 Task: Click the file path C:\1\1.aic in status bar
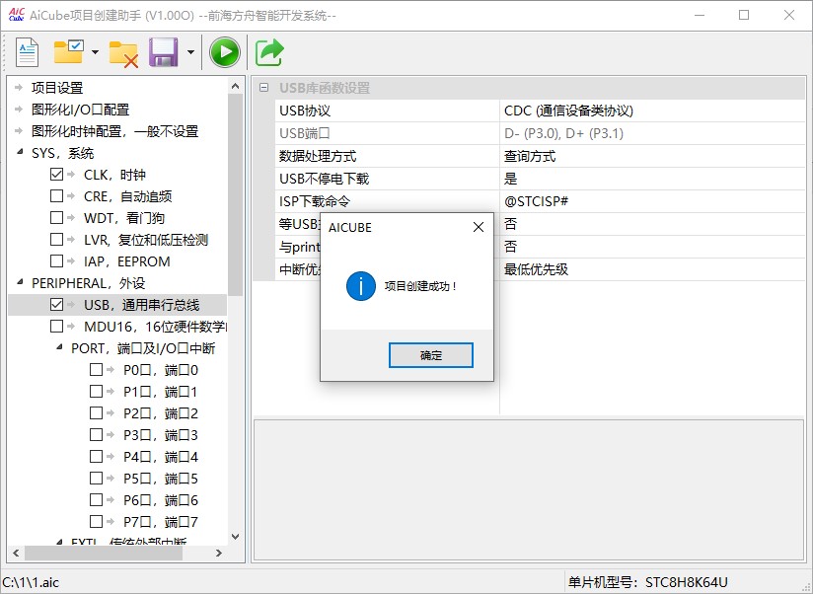pos(31,582)
